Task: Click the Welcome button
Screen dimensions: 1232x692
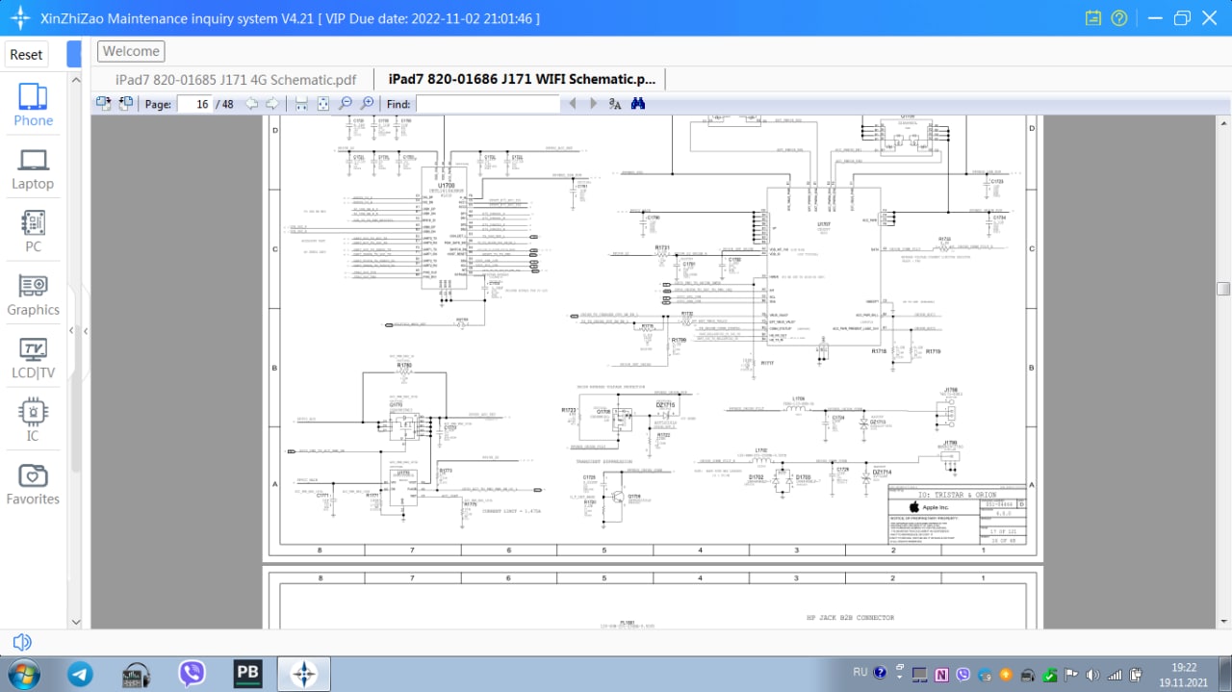Action: click(x=131, y=52)
